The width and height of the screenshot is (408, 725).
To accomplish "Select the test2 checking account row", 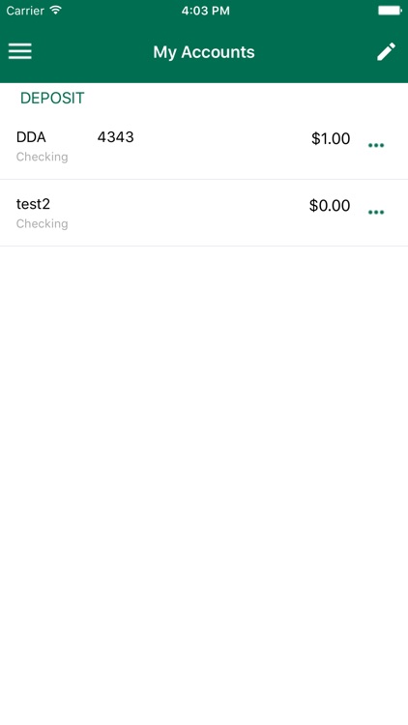I will pyautogui.click(x=204, y=213).
